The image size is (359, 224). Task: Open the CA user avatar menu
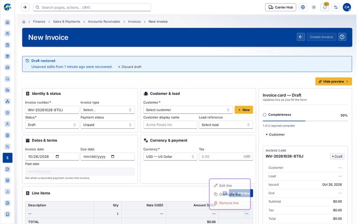tap(347, 7)
